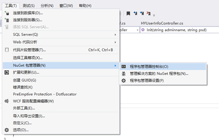
Task: Click the console icon beside 程序包管理器控制台
Action: click(x=124, y=67)
